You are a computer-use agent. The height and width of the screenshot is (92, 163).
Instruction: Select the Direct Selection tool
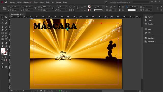tap(6, 17)
